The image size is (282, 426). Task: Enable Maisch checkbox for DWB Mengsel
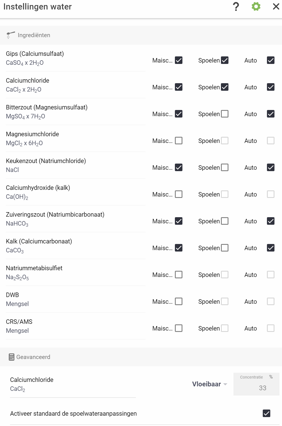tap(179, 301)
